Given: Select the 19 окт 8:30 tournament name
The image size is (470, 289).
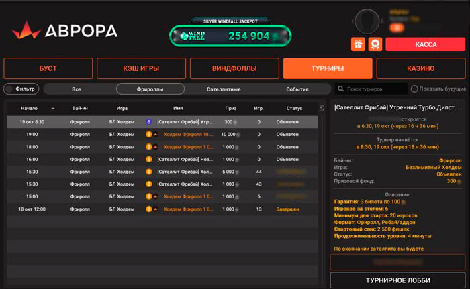Looking at the screenshot, I should (185, 122).
